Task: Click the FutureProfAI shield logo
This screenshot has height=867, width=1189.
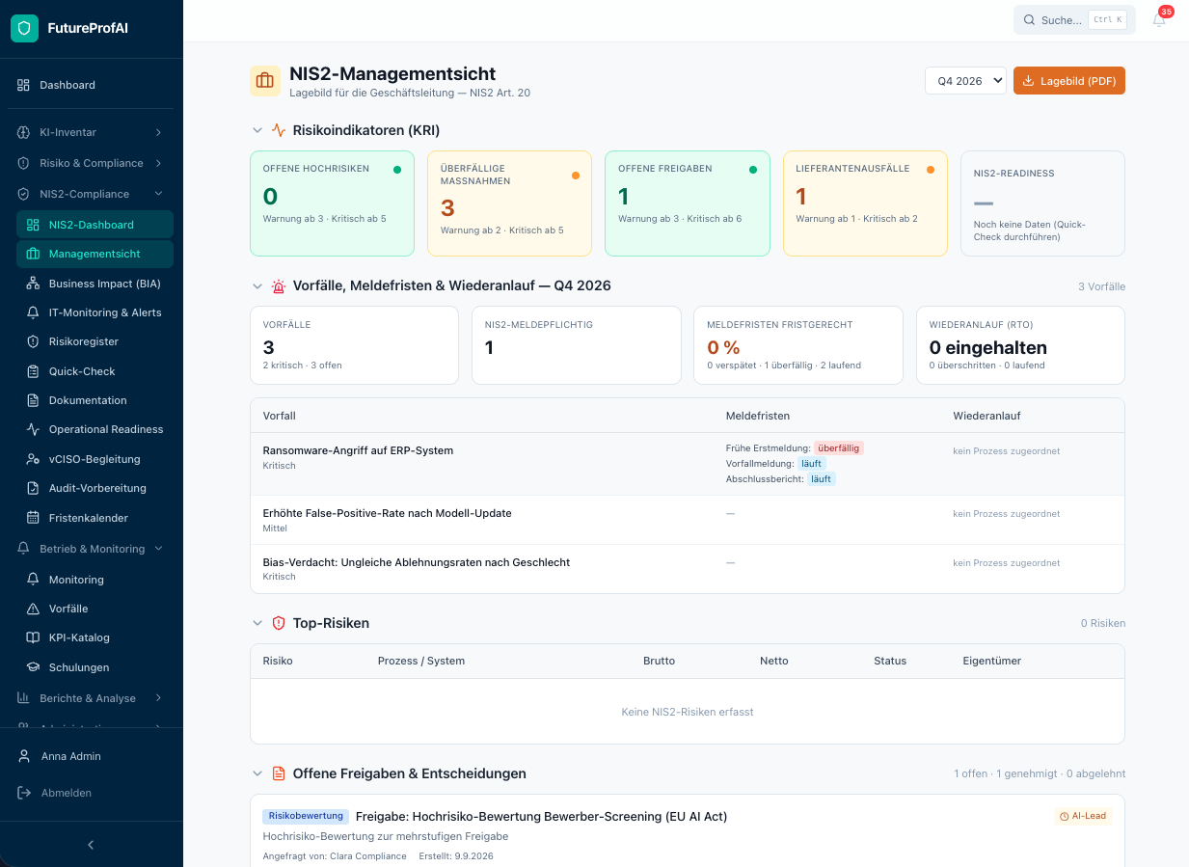Action: [x=24, y=28]
